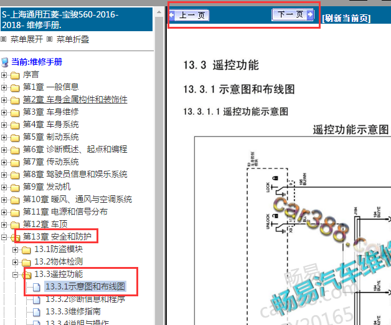Expand the 第4章 车身系统 node
The width and height of the screenshot is (391, 325).
(x=4, y=125)
